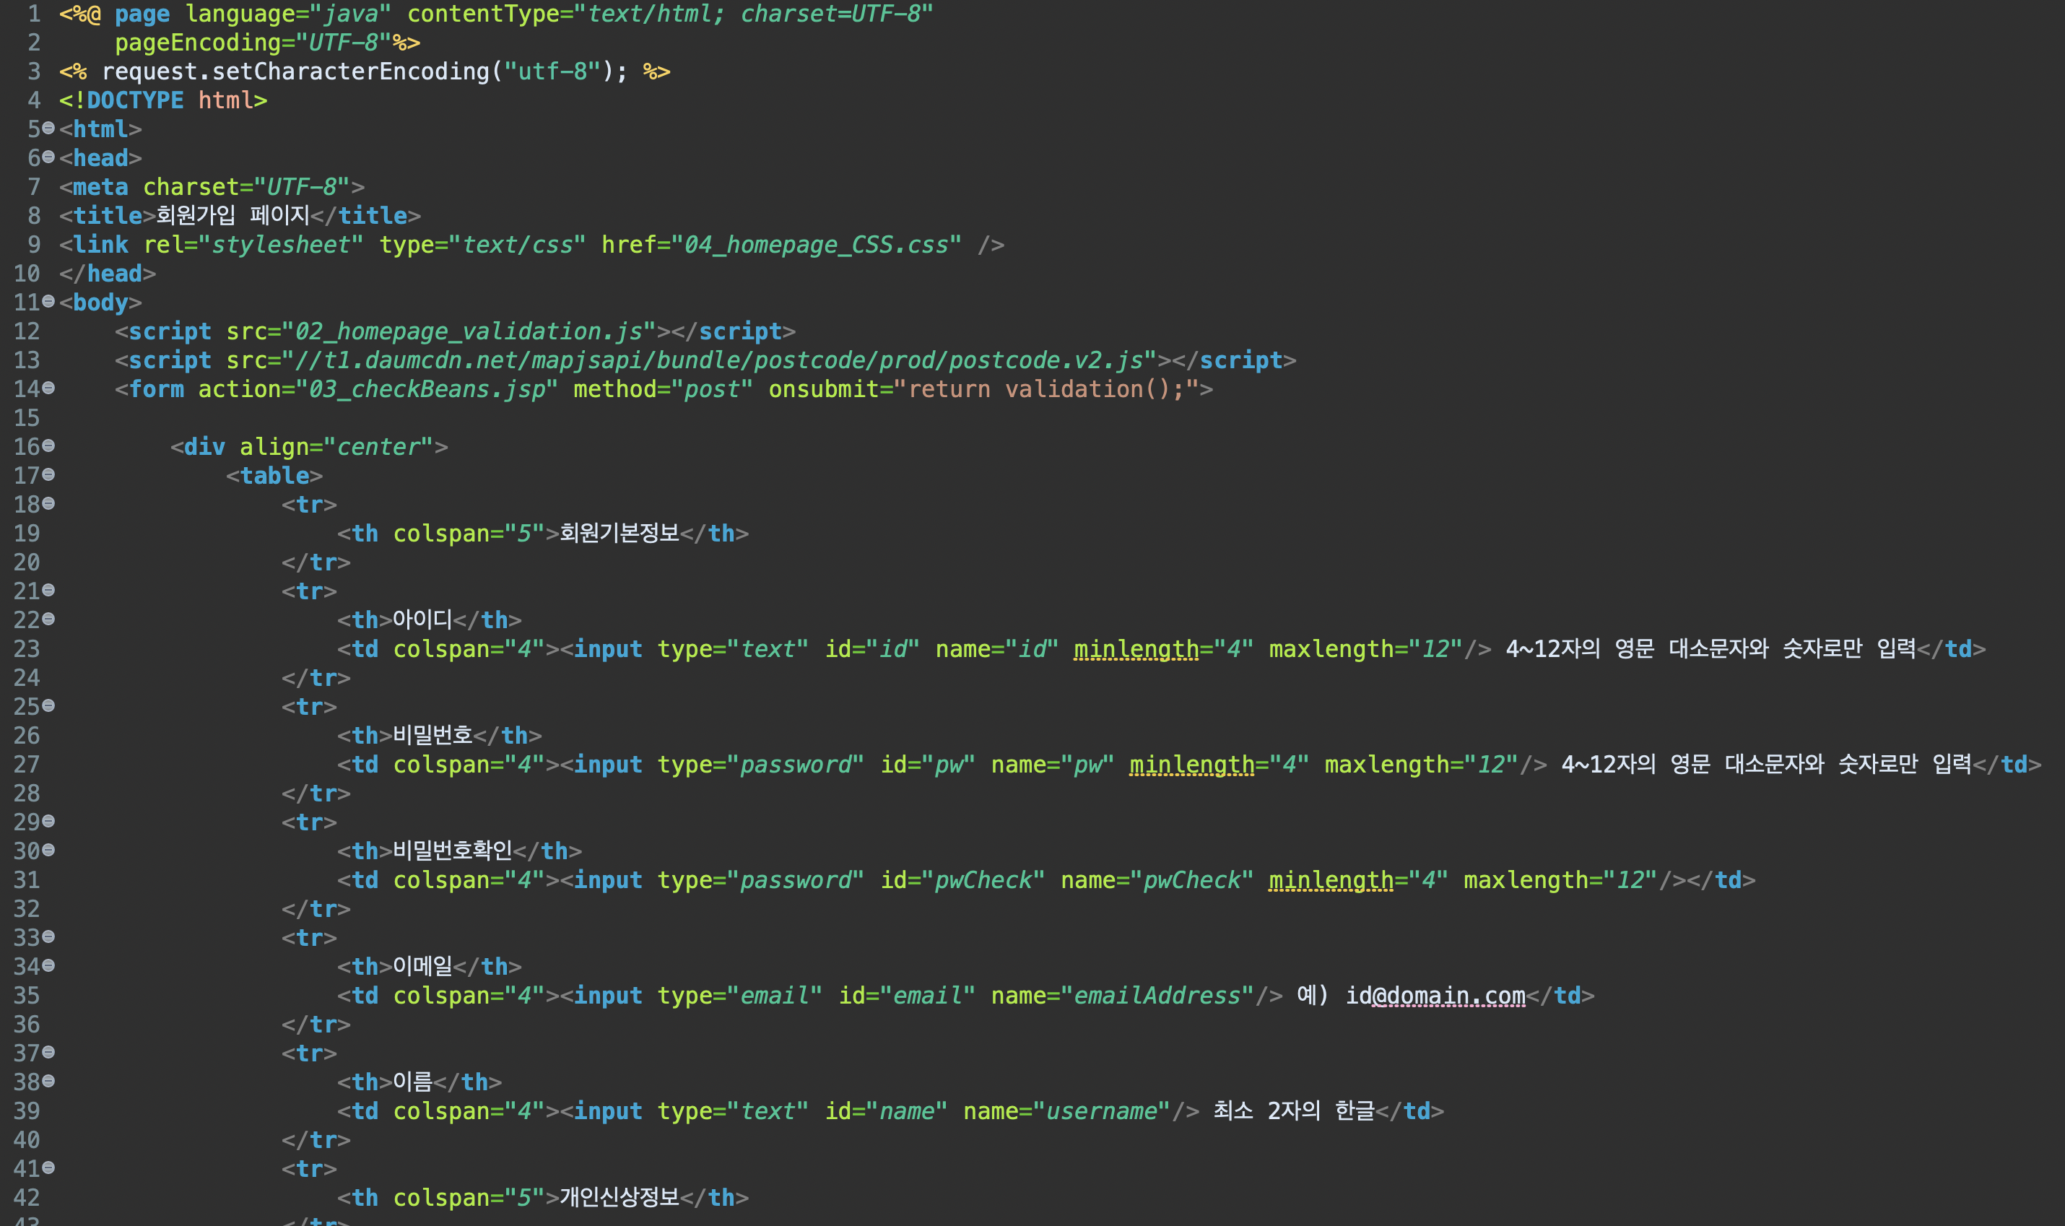Fold the tr block at line 41
Image resolution: width=2065 pixels, height=1226 pixels.
click(48, 1168)
